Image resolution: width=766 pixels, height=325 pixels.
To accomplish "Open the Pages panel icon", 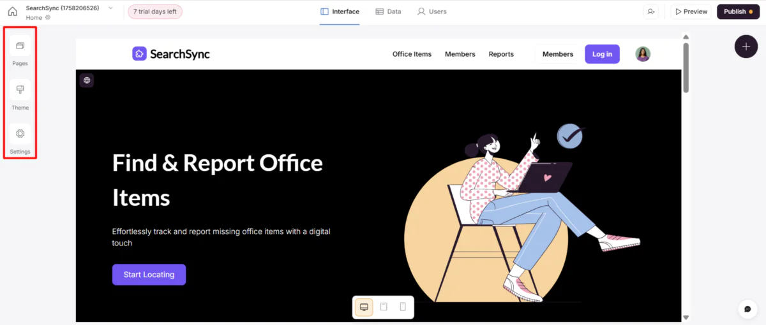I will pos(20,46).
